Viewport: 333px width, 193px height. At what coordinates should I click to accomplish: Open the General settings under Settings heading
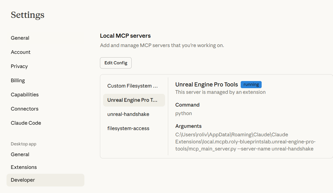[20, 38]
